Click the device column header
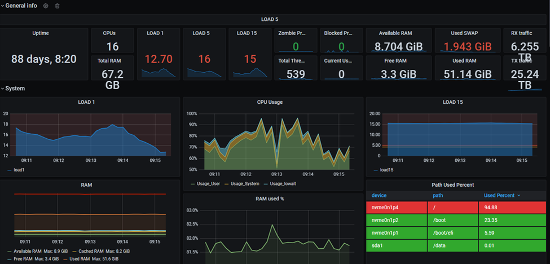Image resolution: width=550 pixels, height=264 pixels. (379, 196)
